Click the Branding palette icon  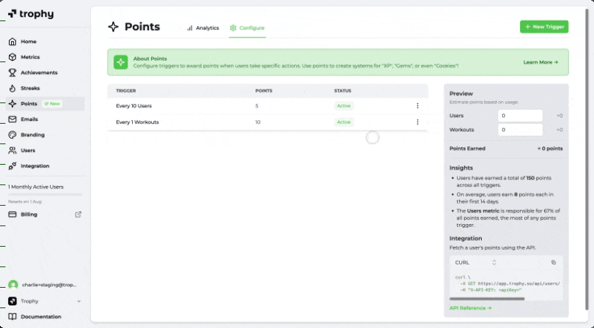(12, 135)
